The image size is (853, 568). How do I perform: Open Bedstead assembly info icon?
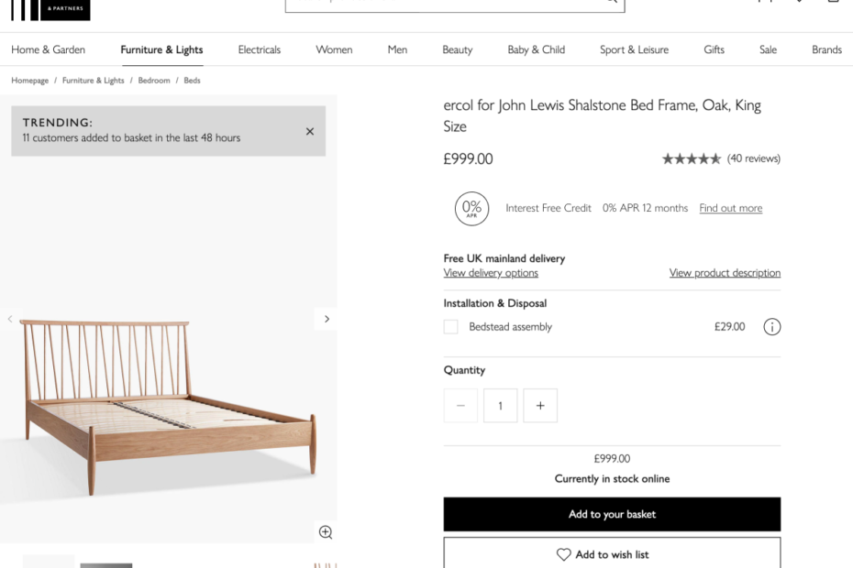[x=771, y=327]
